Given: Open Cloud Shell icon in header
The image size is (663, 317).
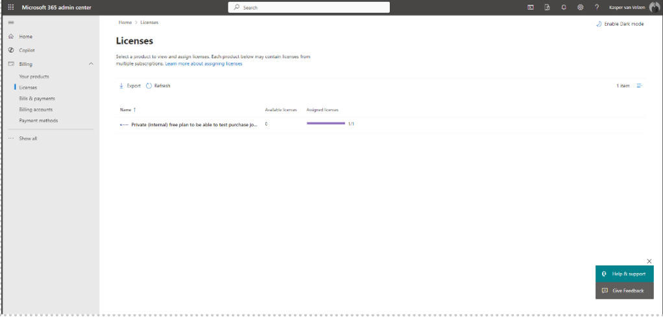Looking at the screenshot, I should click(530, 7).
